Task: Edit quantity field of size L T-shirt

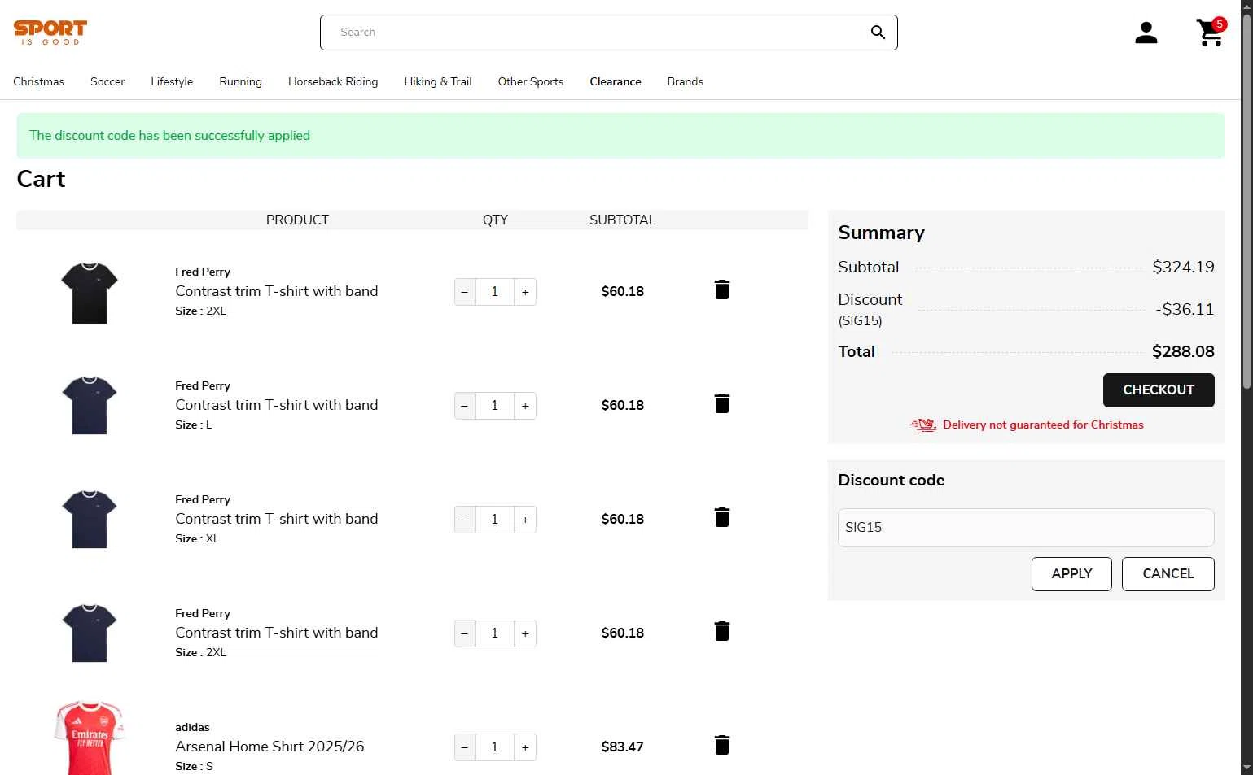Action: click(x=495, y=406)
